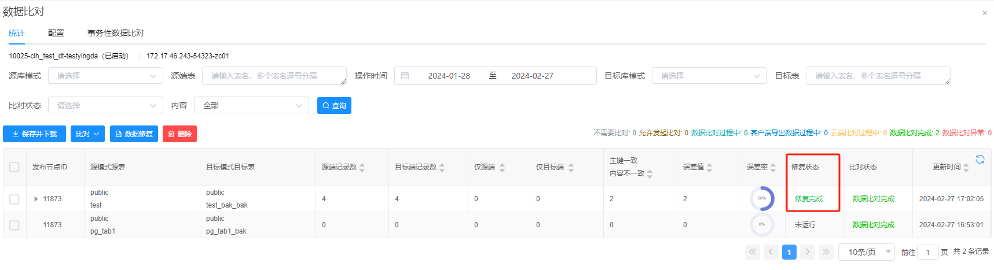Click the refresh icon above the table

pyautogui.click(x=980, y=160)
